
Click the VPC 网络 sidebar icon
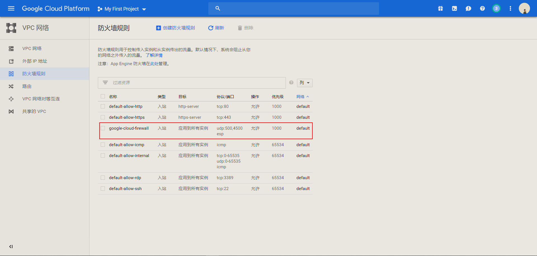[x=11, y=49]
